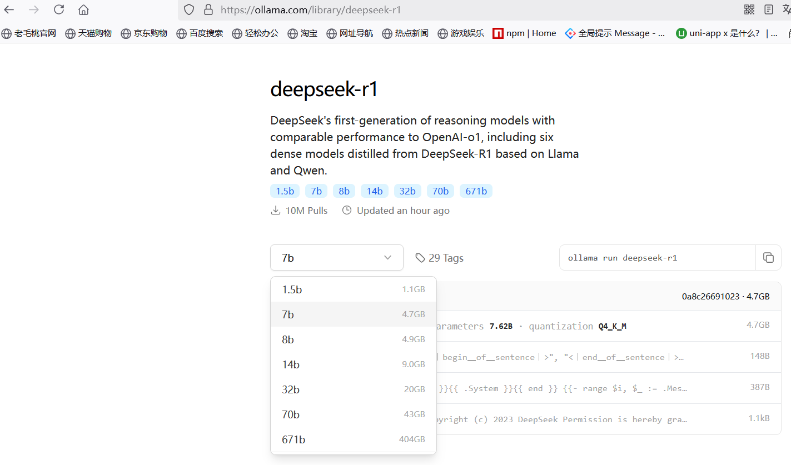This screenshot has width=791, height=465.
Task: Choose 32b 20GB from the dropdown list
Action: coord(354,389)
